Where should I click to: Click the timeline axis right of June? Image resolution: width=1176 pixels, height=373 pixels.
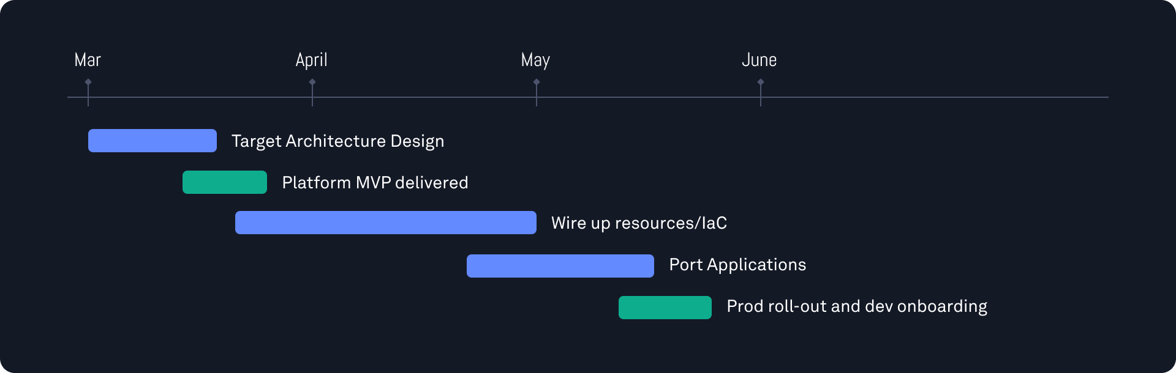(x=934, y=97)
